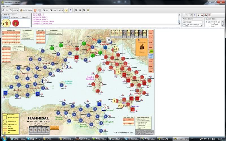Expand the Main Room tree node

tap(184, 25)
